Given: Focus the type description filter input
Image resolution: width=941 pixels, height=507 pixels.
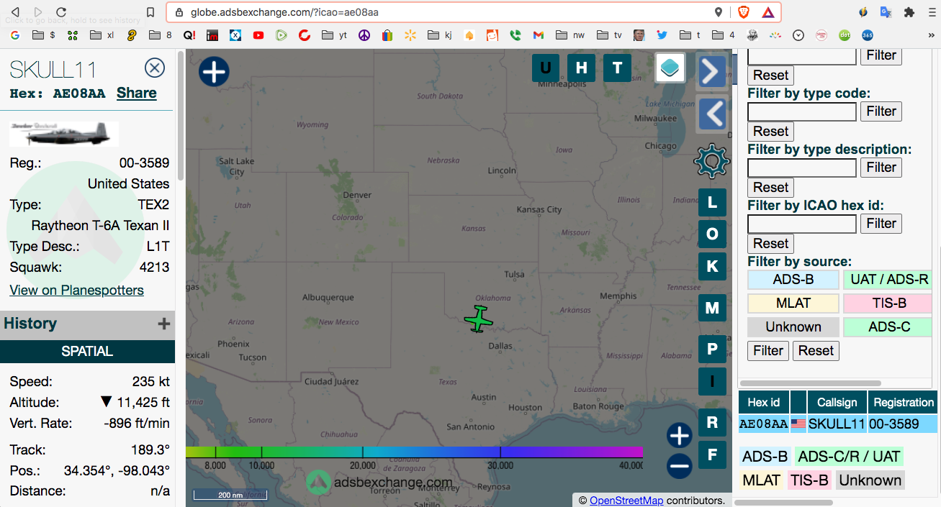Looking at the screenshot, I should [802, 168].
